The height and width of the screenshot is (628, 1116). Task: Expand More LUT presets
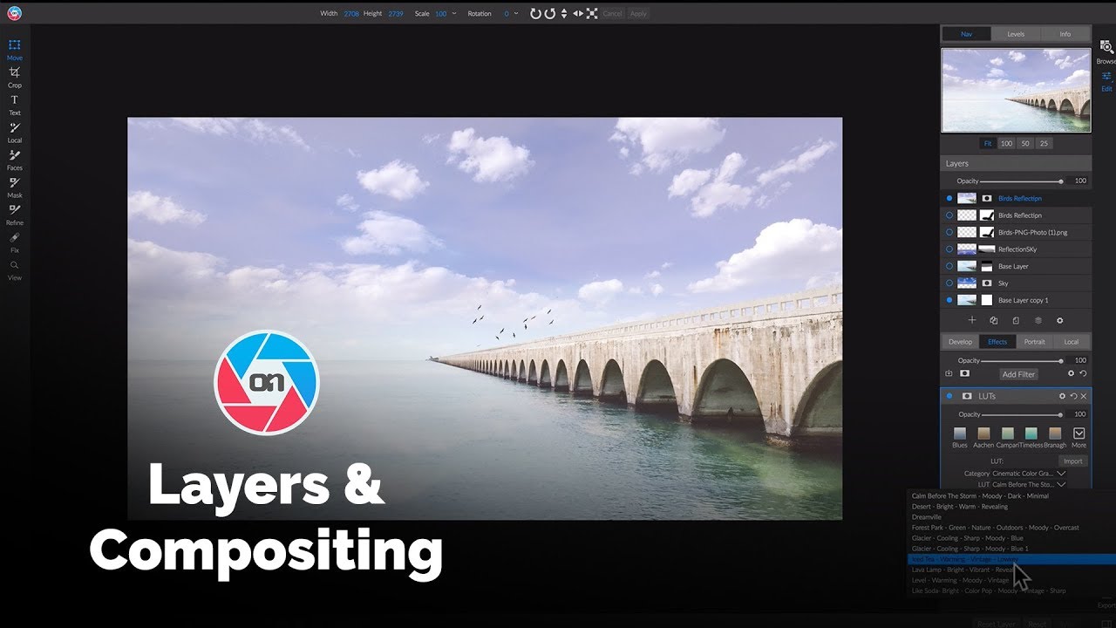pos(1079,437)
